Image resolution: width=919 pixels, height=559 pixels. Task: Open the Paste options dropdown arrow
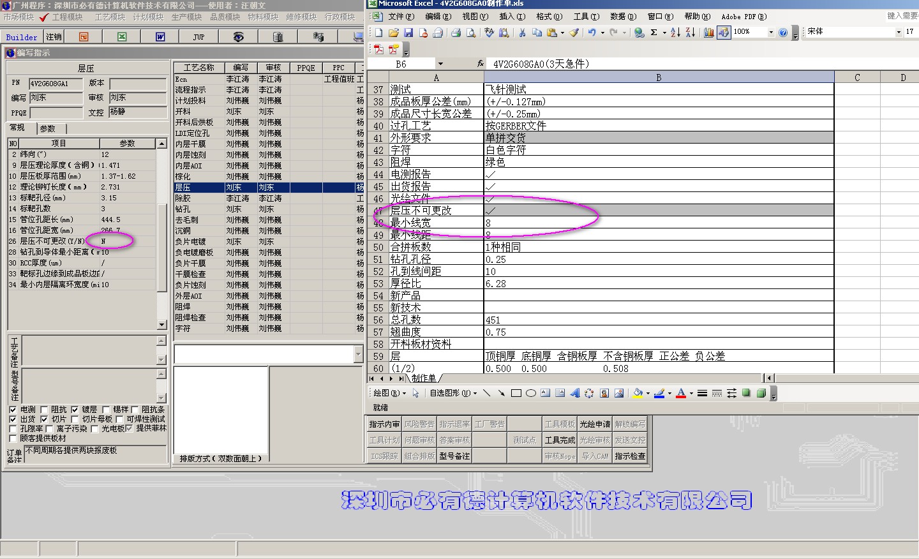[562, 32]
